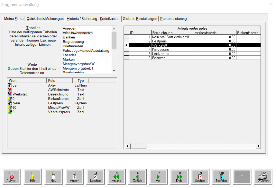Switch to the Quickdruck/Mahnungen tab

click(x=45, y=19)
